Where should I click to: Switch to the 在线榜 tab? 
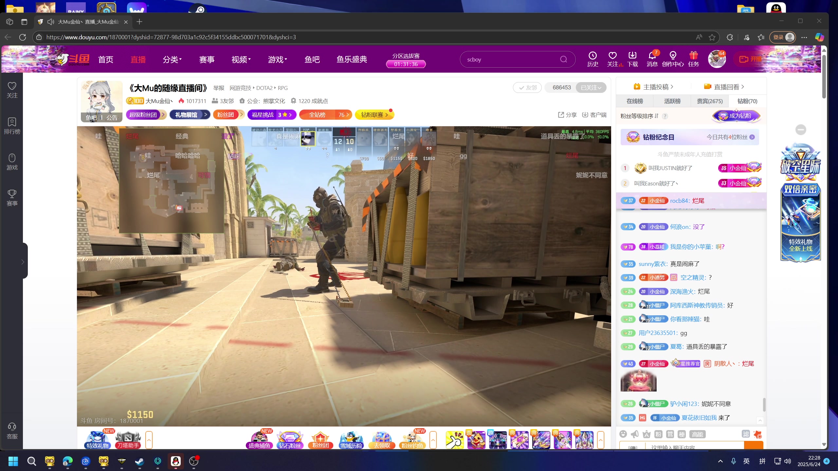coord(634,101)
